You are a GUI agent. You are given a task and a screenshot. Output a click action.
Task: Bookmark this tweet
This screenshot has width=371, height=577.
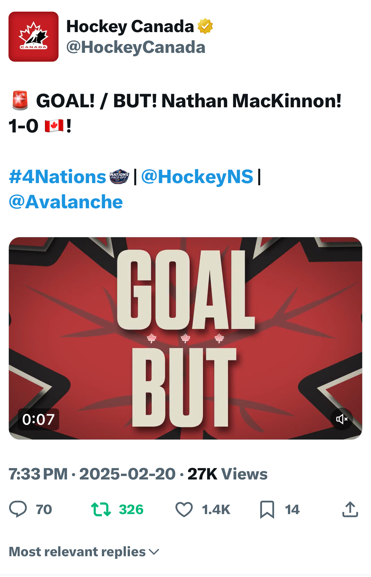point(267,509)
